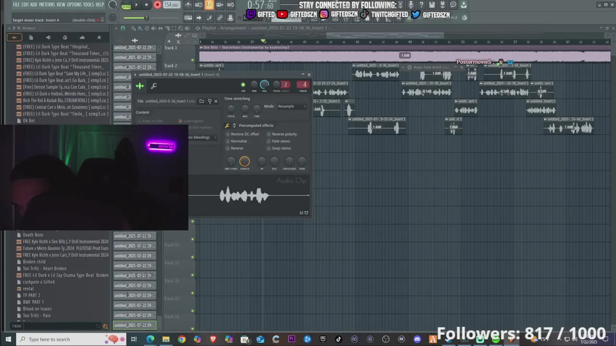Image resolution: width=616 pixels, height=346 pixels.
Task: Click the Stop transport button
Action: tap(146, 5)
